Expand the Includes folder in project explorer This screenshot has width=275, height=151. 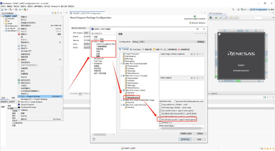pyautogui.click(x=4, y=19)
